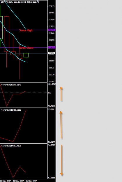Click the 226.90 price scale value
Viewport: 122px width, 182px height.
52,20
